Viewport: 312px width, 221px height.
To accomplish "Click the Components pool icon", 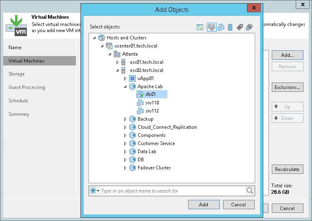I will pyautogui.click(x=132, y=135).
